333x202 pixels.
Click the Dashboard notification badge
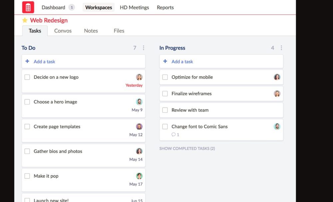coord(72,7)
